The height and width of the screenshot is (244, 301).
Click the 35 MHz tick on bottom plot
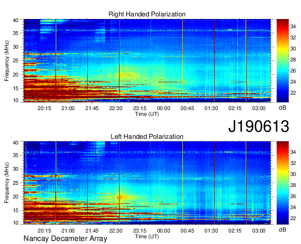click(15, 155)
